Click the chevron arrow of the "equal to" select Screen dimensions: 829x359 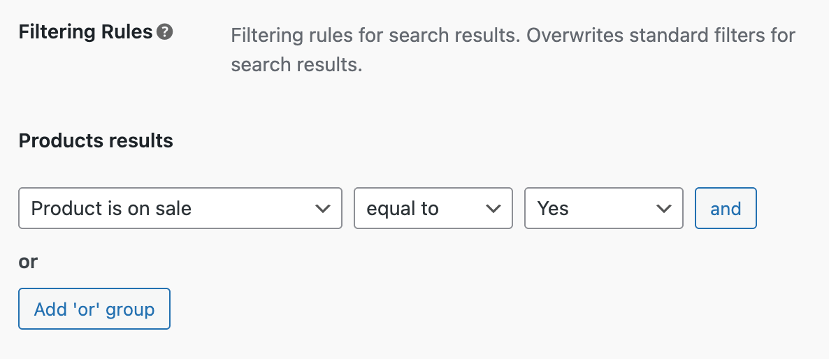point(493,208)
